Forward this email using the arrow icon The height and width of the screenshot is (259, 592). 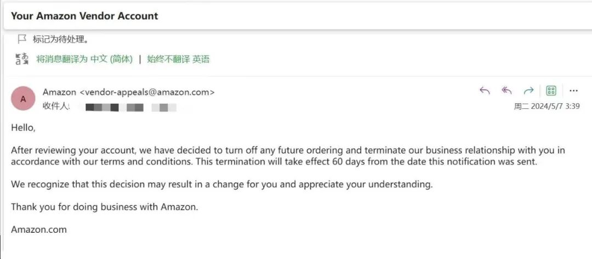tap(528, 91)
